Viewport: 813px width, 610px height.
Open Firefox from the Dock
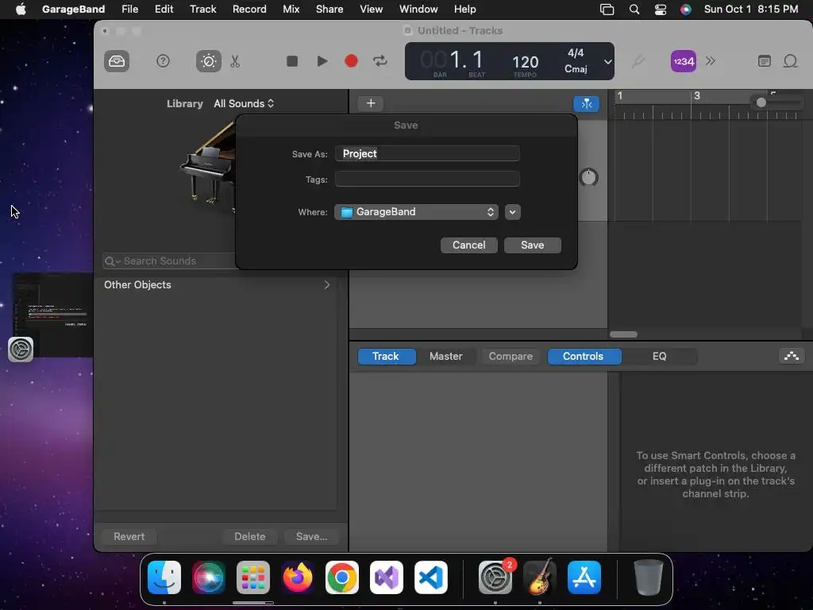click(298, 577)
